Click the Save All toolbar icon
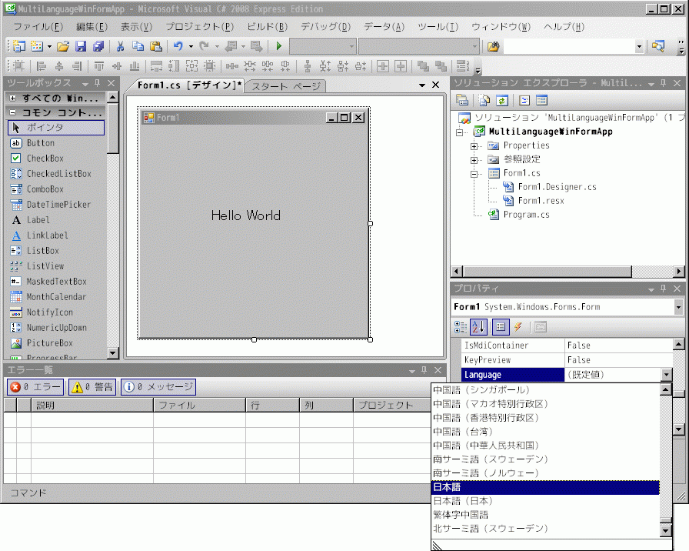 coord(98,46)
